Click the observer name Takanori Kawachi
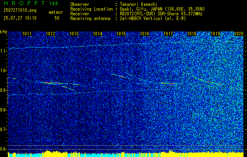Screen dimensions: 247x157 (x=139, y=4)
